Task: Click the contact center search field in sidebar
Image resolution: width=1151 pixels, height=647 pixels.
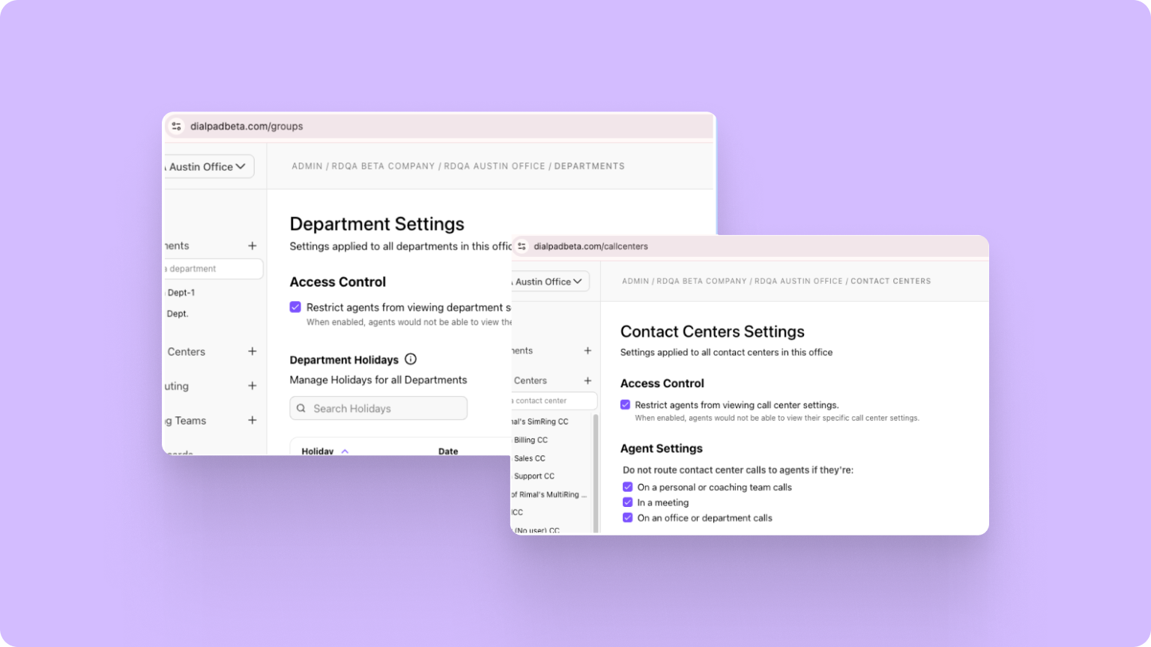Action: click(554, 401)
